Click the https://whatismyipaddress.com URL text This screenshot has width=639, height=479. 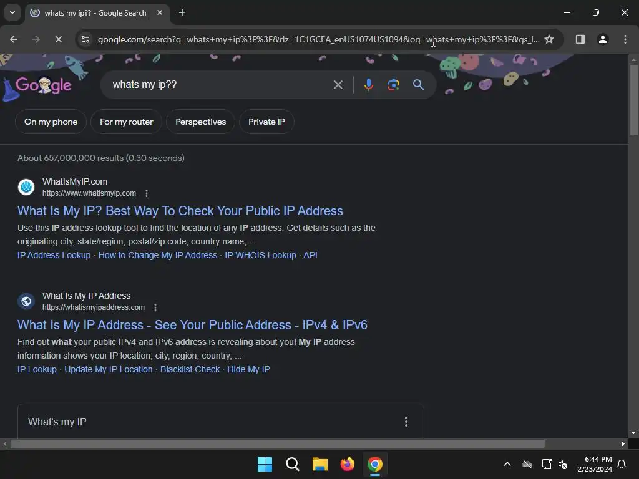(x=94, y=307)
